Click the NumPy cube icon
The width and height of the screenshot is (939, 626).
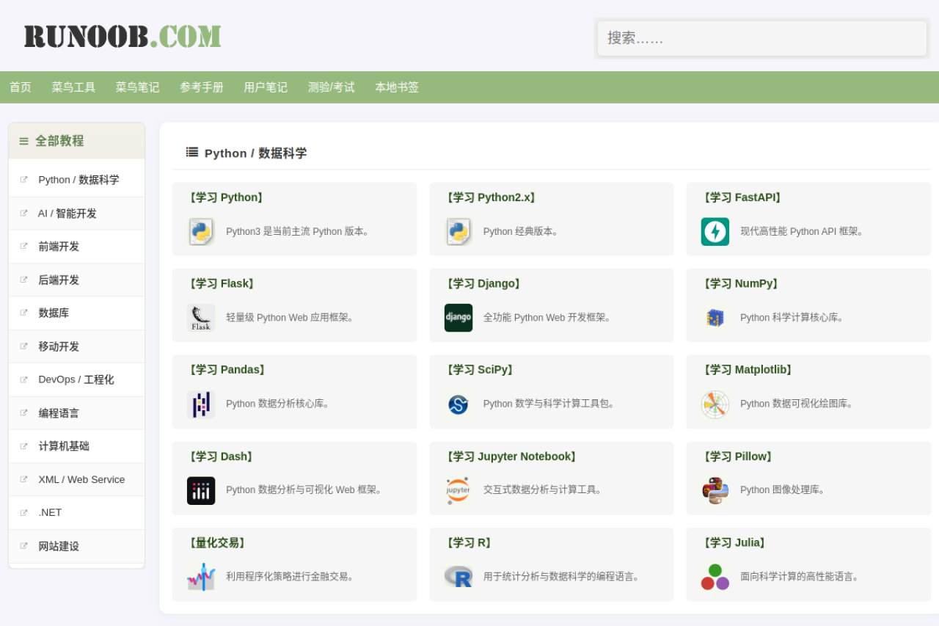click(715, 318)
